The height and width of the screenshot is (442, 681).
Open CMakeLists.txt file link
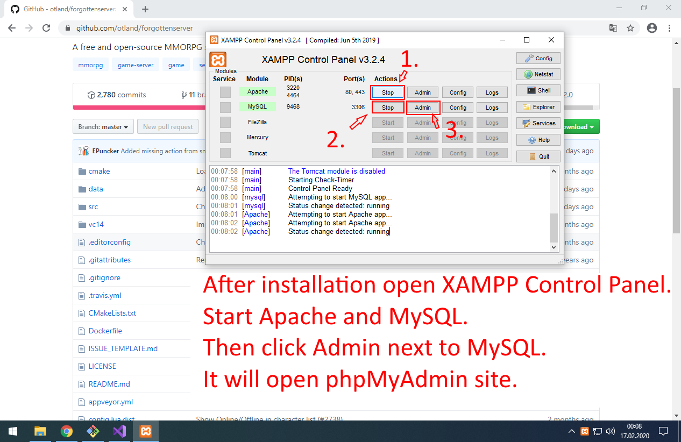[x=112, y=313]
